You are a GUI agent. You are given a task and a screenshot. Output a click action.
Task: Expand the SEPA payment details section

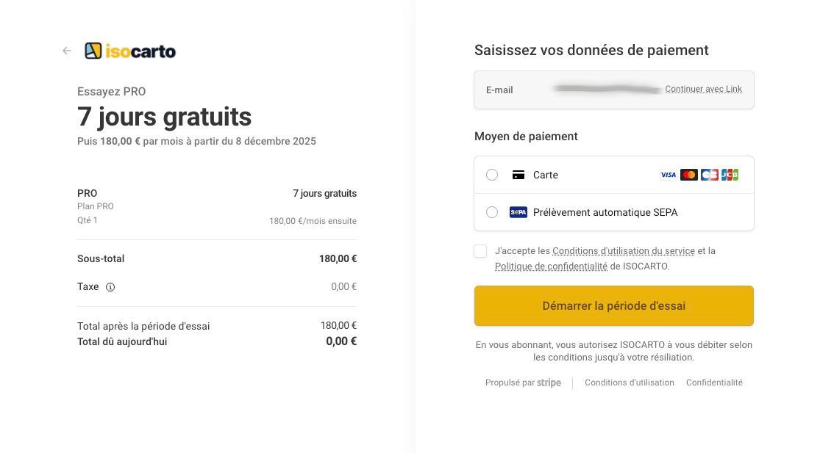coord(605,212)
